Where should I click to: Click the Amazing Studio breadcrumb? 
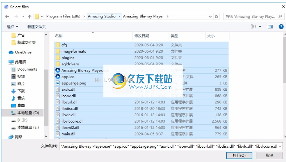coord(102,16)
